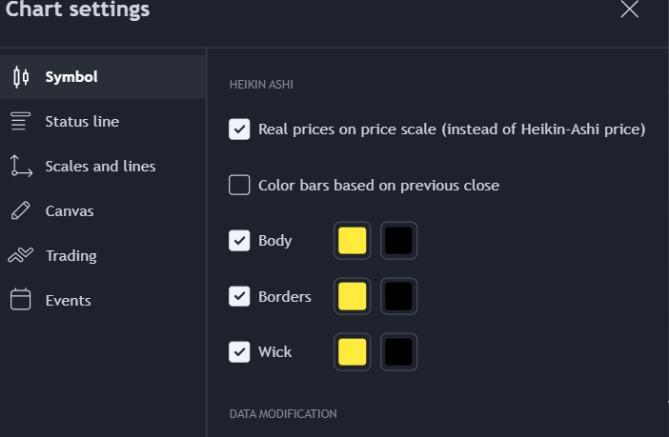Disable the Wick checkbox

pyautogui.click(x=239, y=352)
